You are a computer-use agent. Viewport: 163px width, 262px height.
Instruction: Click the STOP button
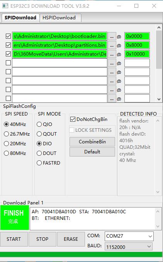(42, 239)
